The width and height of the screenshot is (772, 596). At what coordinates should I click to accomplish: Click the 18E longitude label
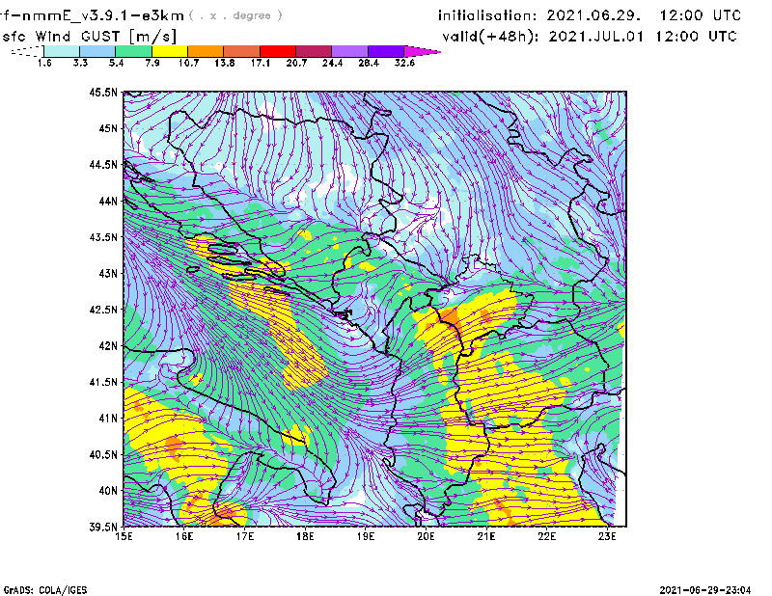click(305, 536)
